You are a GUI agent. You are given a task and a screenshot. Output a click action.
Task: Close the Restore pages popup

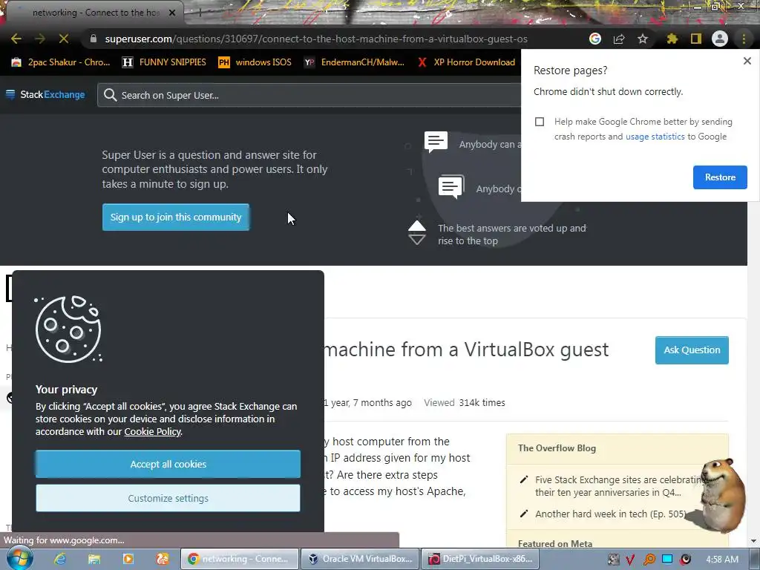tap(747, 61)
